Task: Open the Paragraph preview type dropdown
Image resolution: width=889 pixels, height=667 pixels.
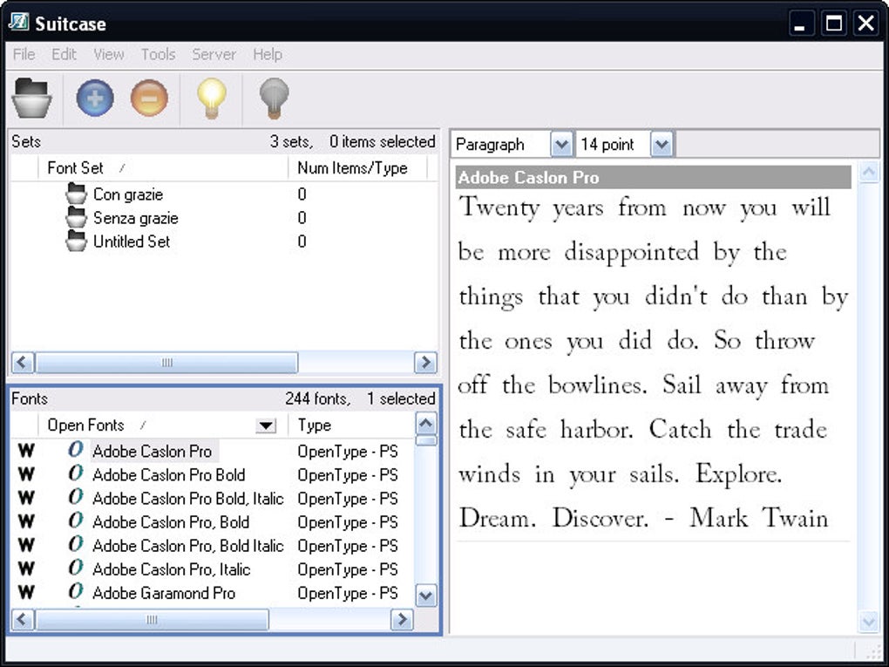Action: [561, 145]
